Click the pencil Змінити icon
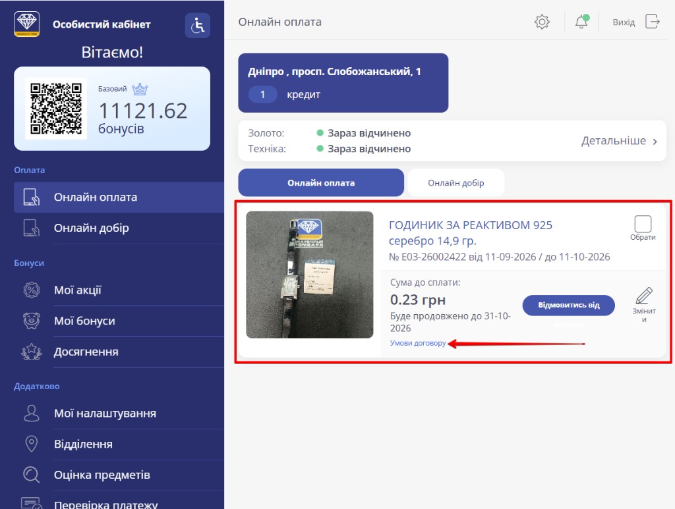Viewport: 675px width, 509px height. tap(644, 296)
